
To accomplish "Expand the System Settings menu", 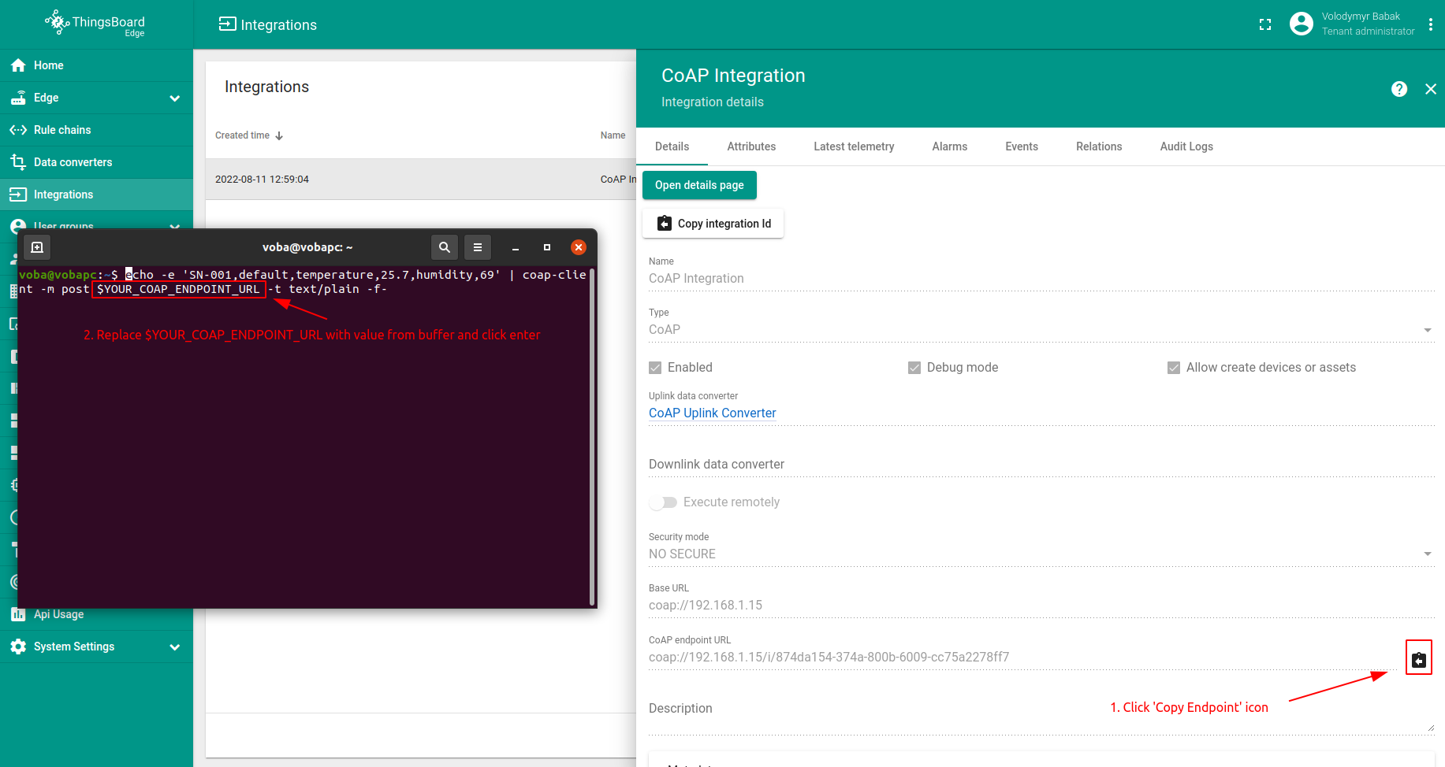I will [175, 647].
